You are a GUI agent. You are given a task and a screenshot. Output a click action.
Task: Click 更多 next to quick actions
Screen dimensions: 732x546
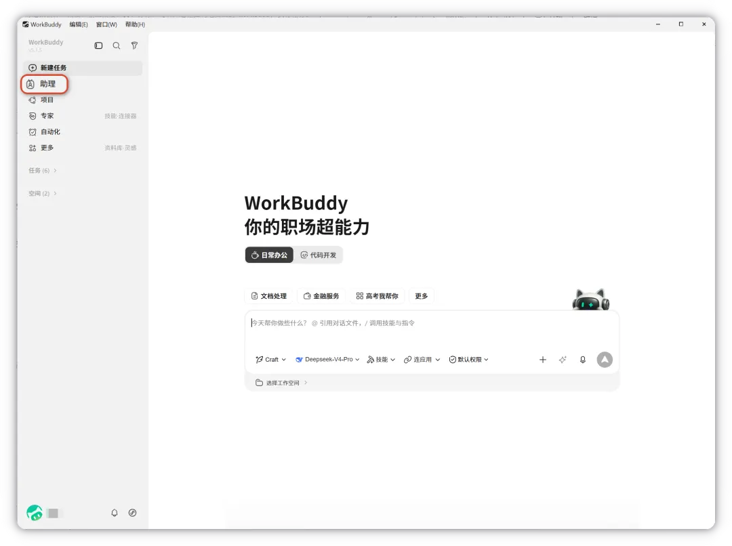(422, 296)
